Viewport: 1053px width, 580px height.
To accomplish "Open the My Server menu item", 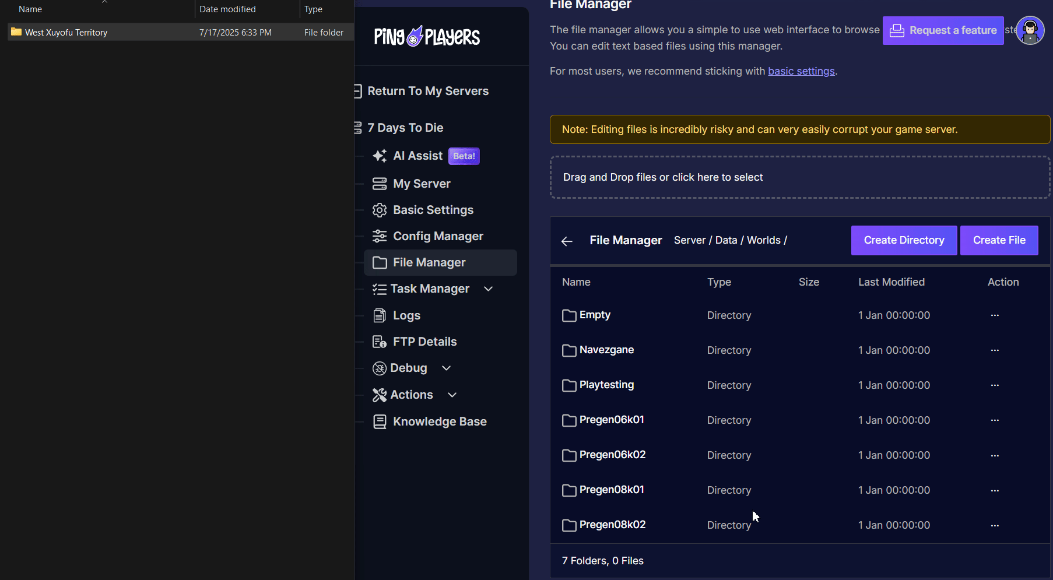I will (x=440, y=184).
